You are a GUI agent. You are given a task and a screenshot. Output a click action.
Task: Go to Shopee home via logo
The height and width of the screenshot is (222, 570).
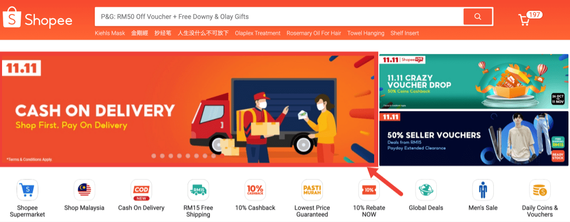(37, 17)
